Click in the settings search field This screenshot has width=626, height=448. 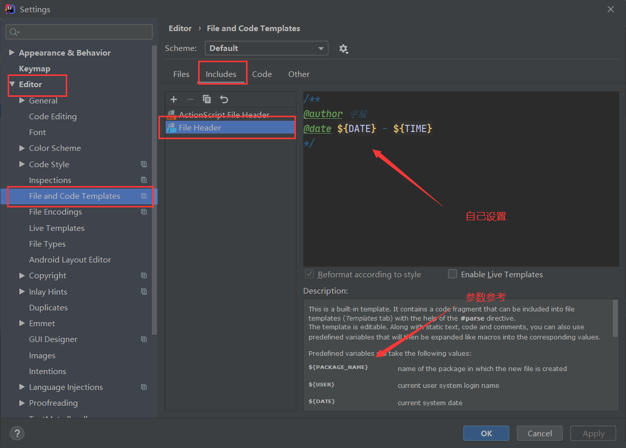[x=79, y=32]
